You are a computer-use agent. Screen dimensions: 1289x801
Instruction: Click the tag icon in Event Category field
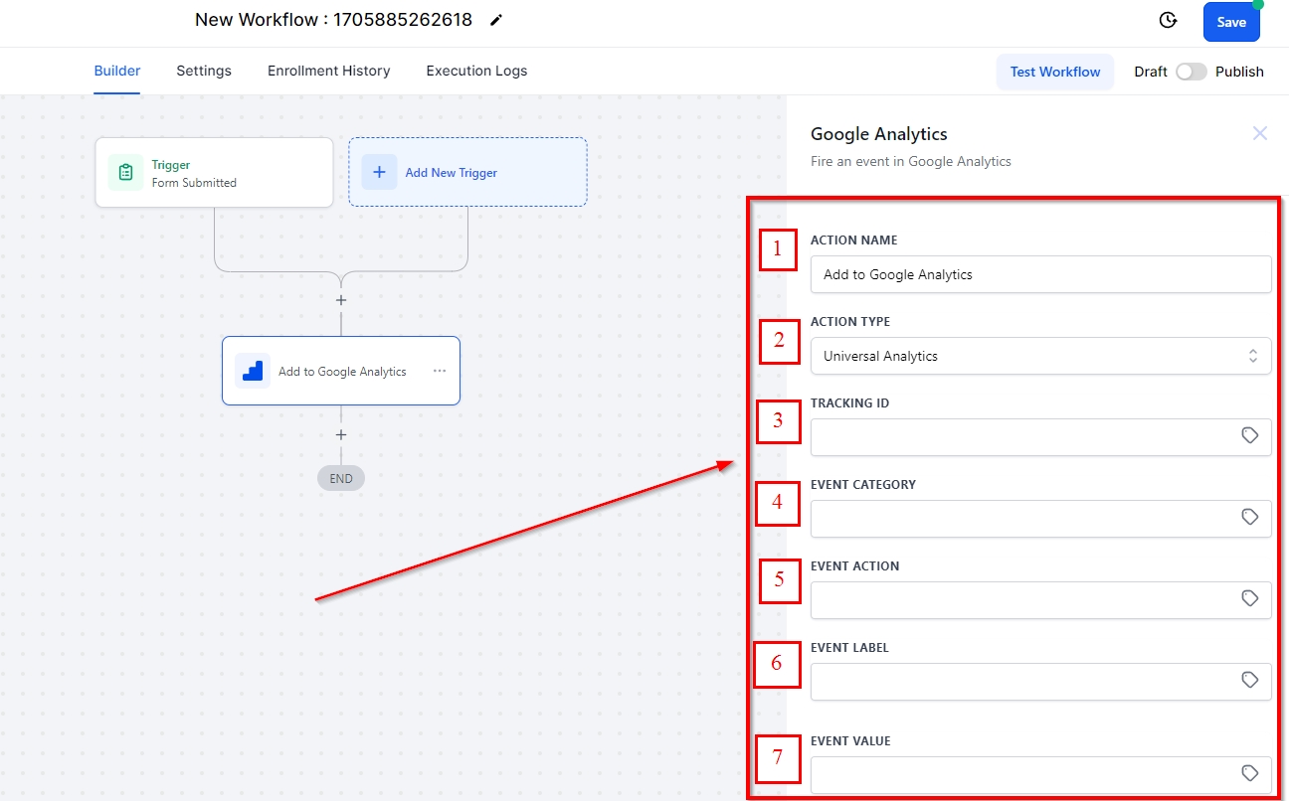click(x=1250, y=517)
